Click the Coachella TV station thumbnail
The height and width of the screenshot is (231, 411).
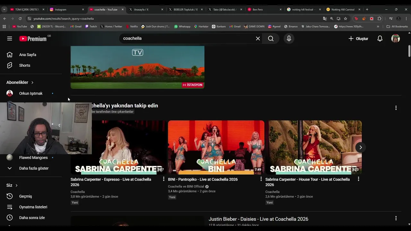point(137,67)
